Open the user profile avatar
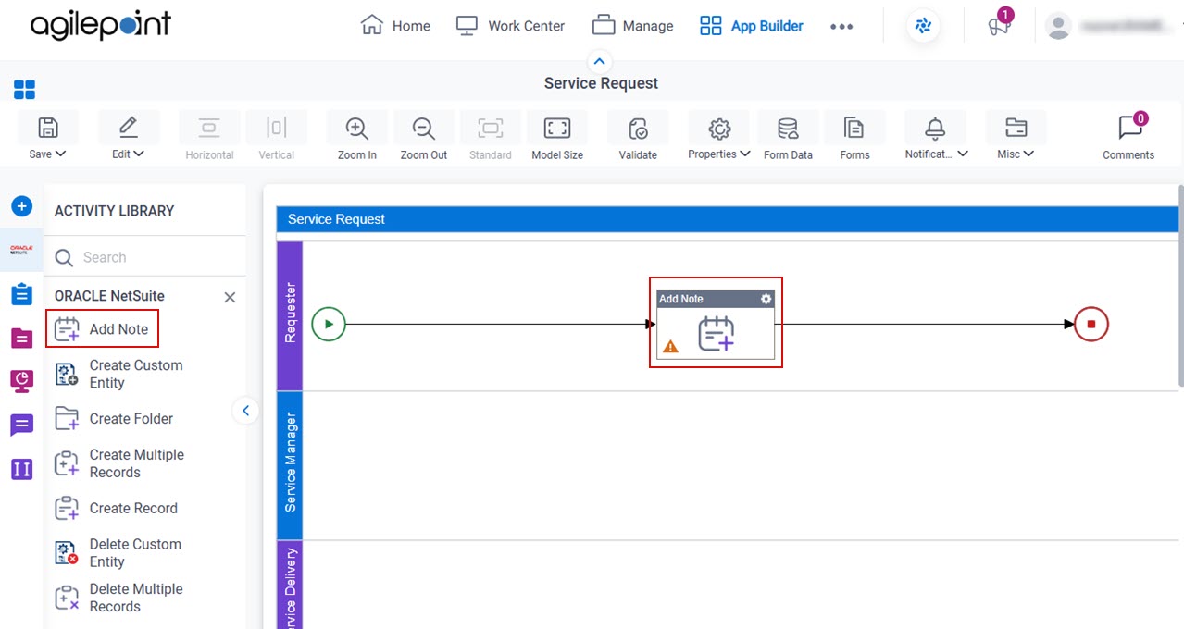The height and width of the screenshot is (629, 1184). 1058,26
